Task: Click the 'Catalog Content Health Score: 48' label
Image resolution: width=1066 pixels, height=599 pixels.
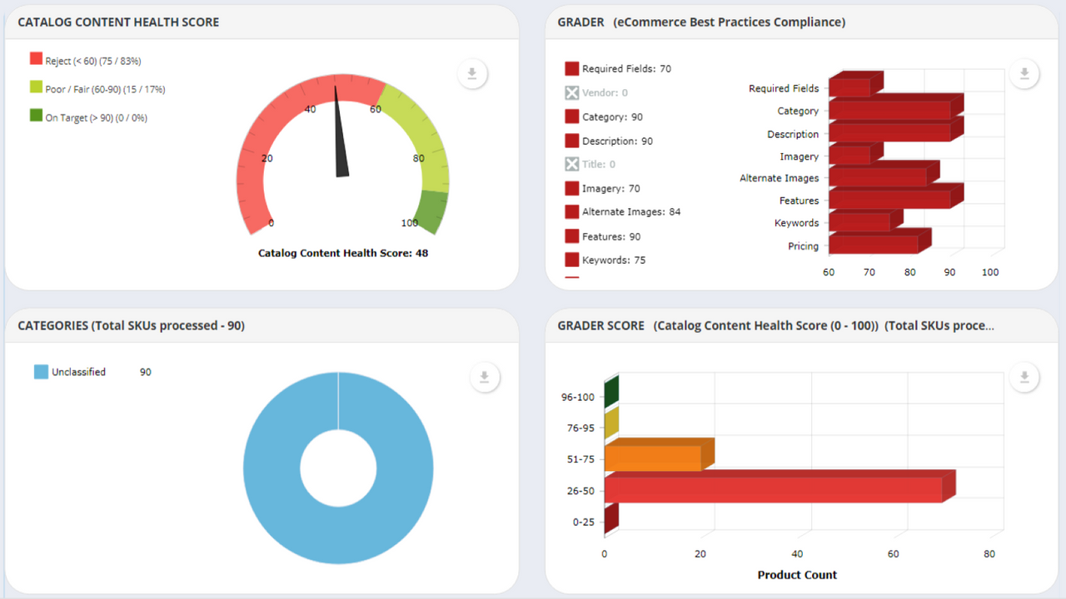Action: point(343,253)
